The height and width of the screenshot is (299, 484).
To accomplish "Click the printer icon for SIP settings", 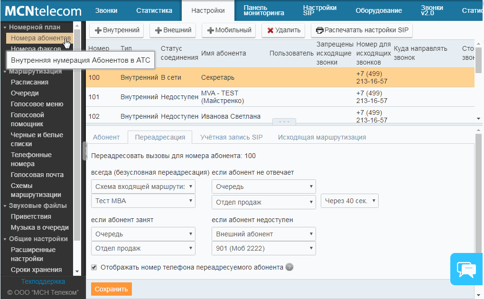I will pos(320,30).
